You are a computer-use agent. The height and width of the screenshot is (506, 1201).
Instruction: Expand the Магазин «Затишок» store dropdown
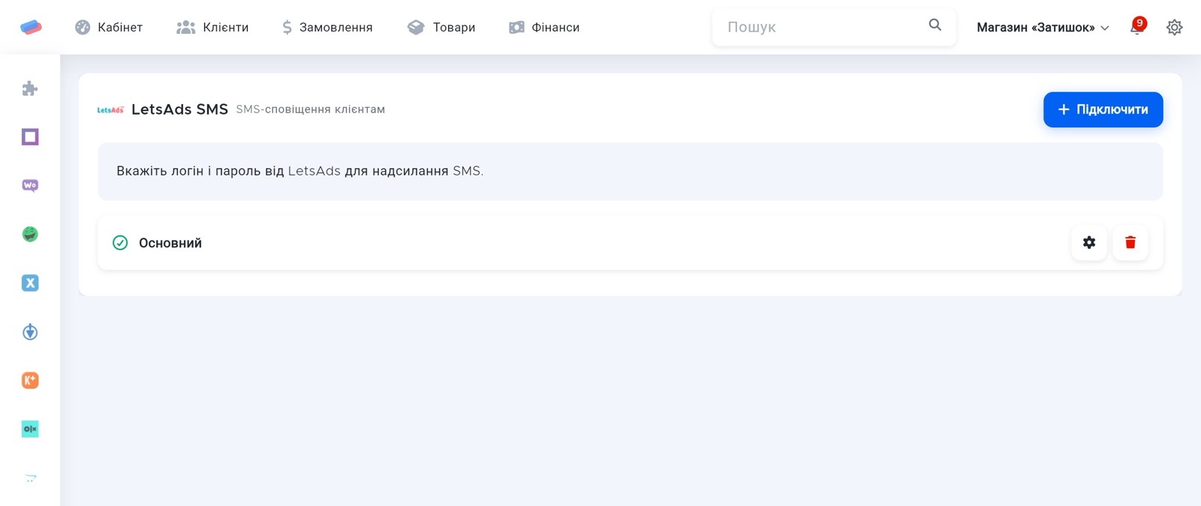pyautogui.click(x=1043, y=27)
